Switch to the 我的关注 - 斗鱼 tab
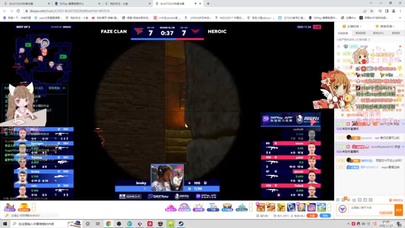Viewport: 405px width, 228px height. click(x=128, y=4)
